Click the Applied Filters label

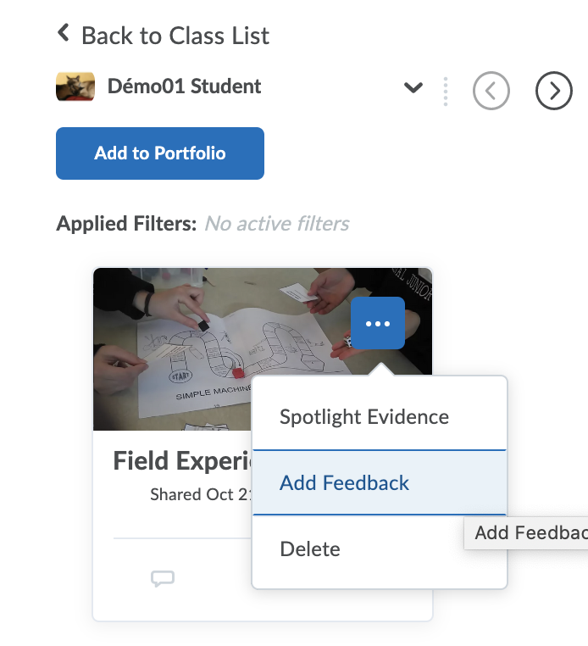tap(126, 224)
